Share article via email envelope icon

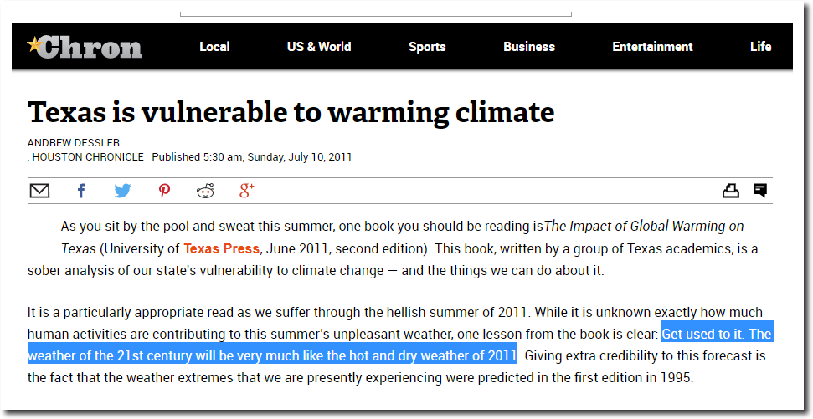coord(39,192)
